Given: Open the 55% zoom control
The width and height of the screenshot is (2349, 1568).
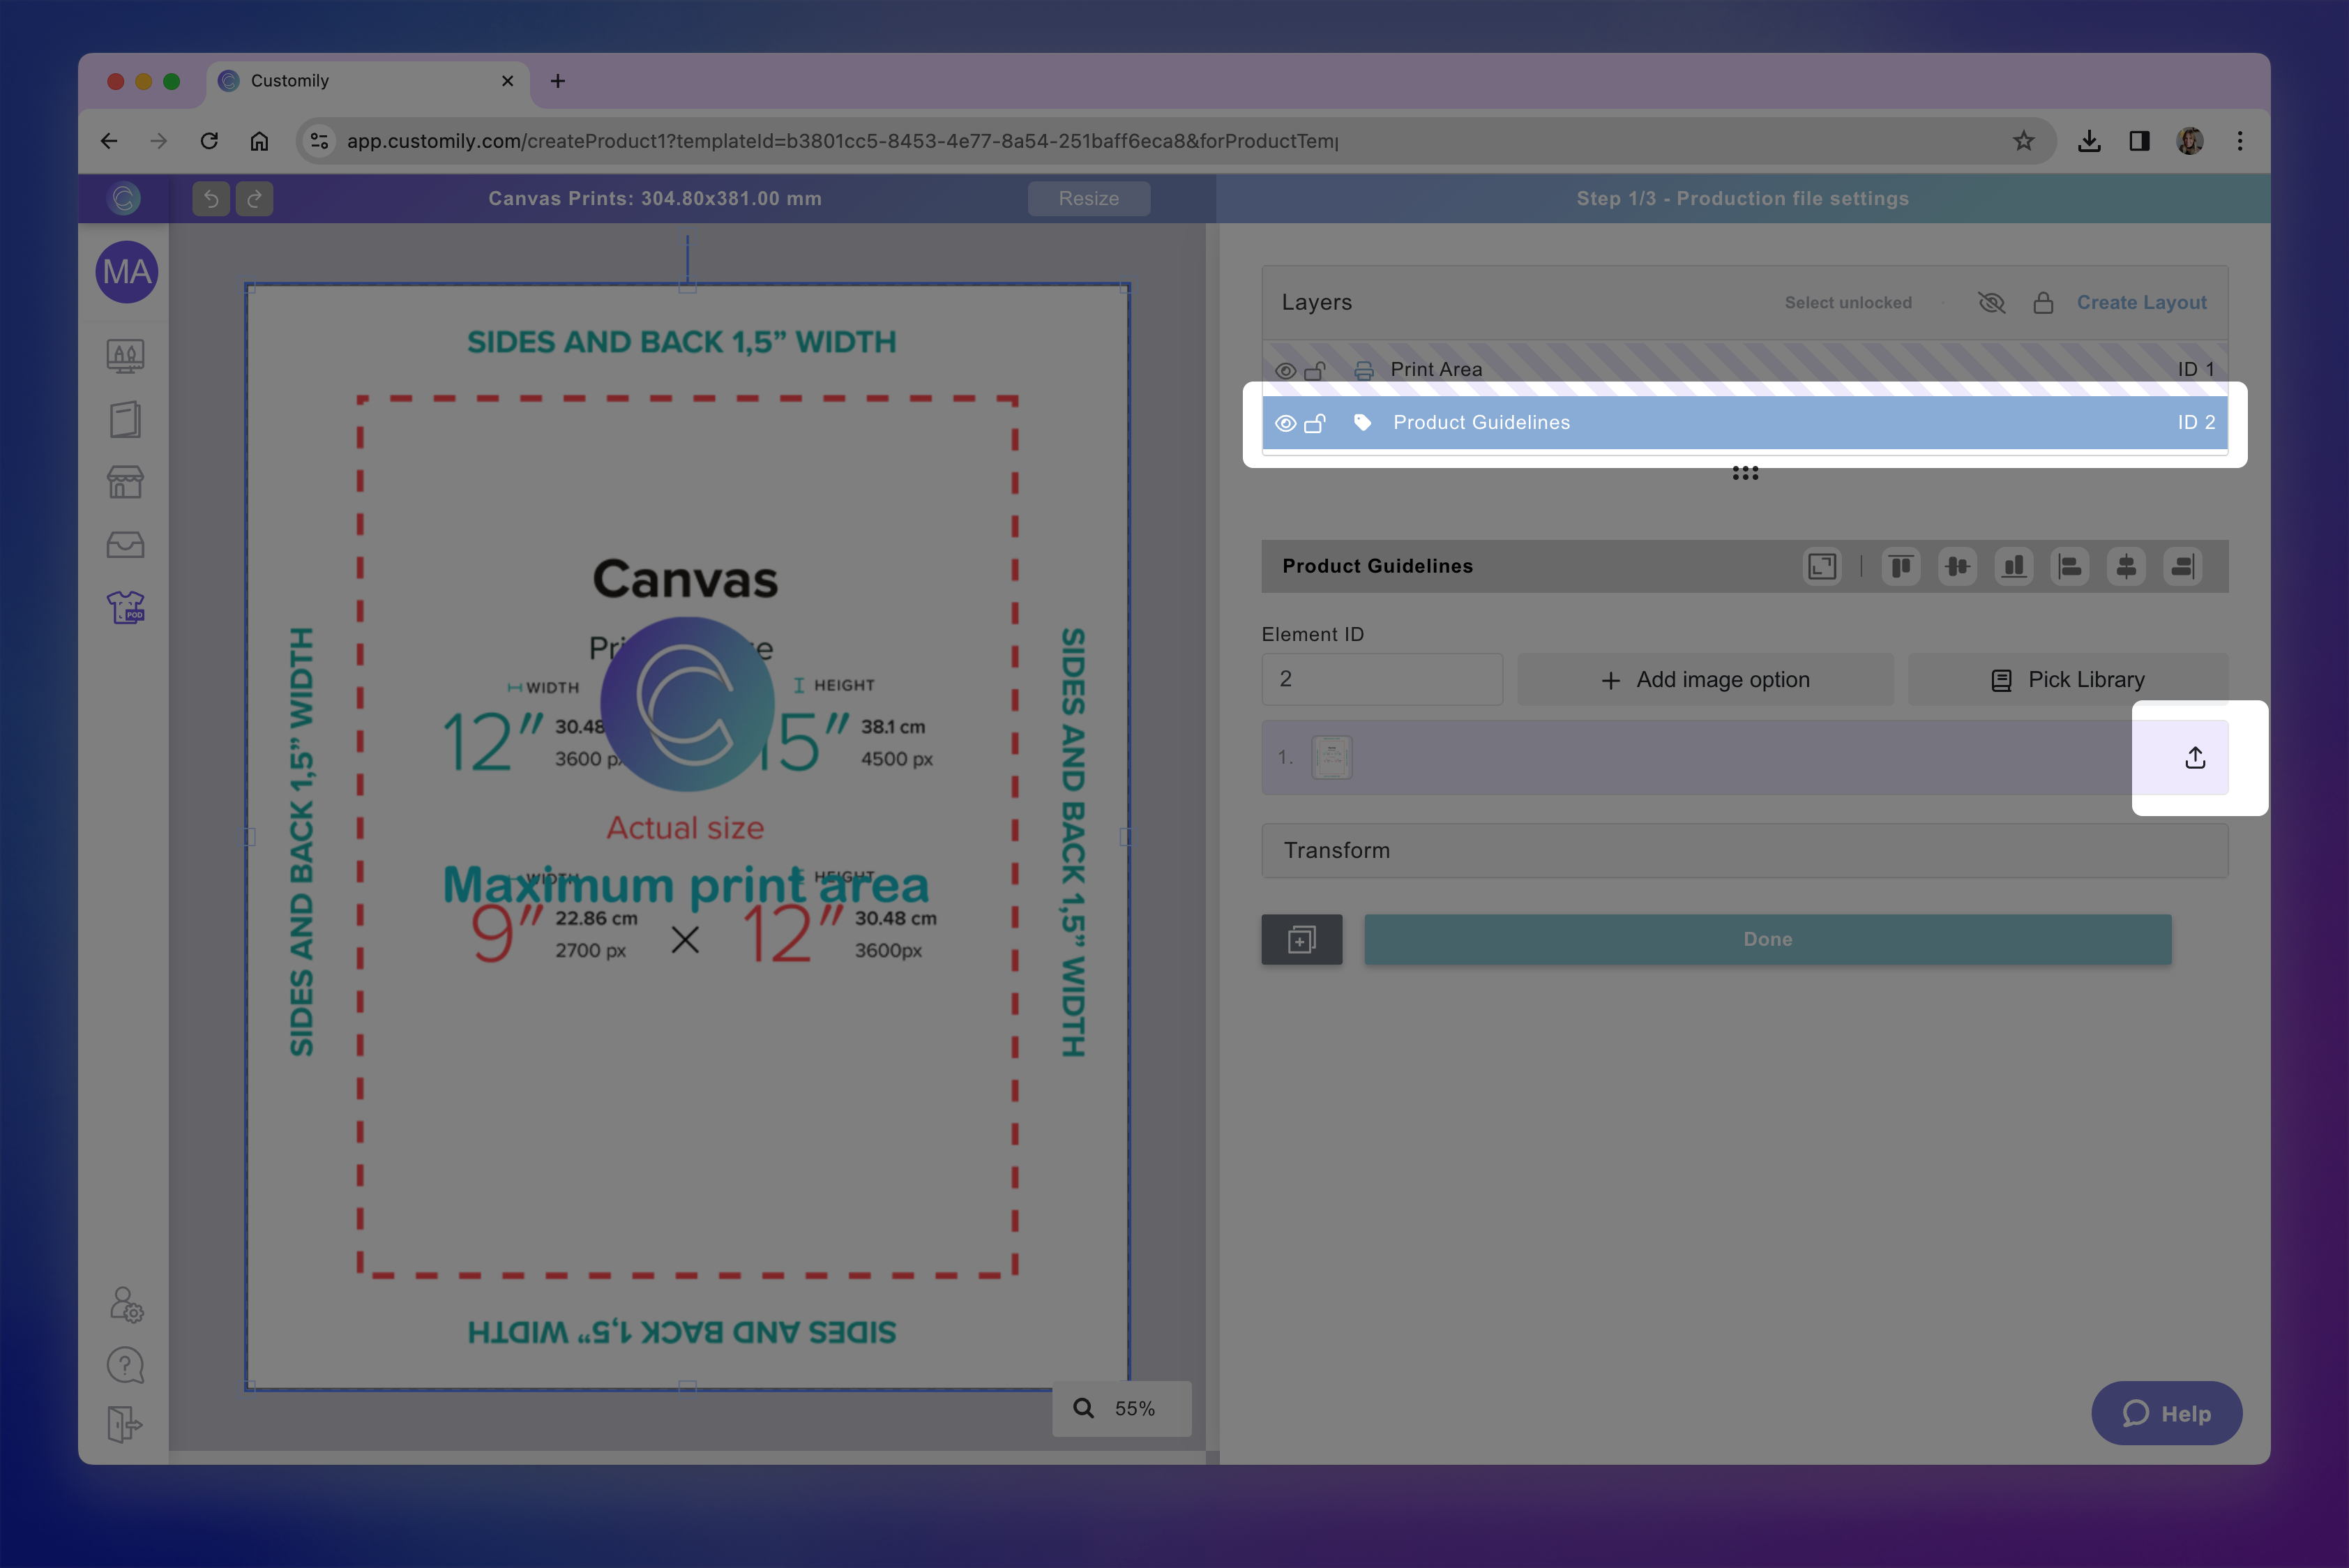Looking at the screenshot, I should (x=1121, y=1408).
